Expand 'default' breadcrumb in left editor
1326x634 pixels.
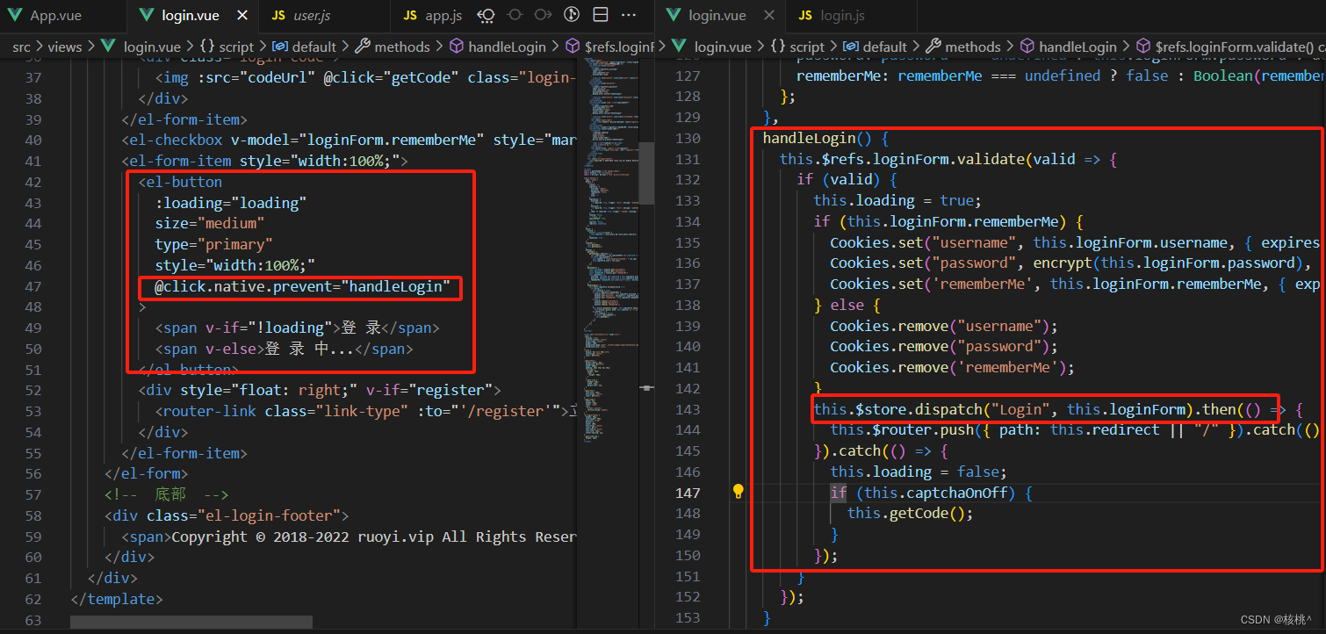click(x=314, y=47)
